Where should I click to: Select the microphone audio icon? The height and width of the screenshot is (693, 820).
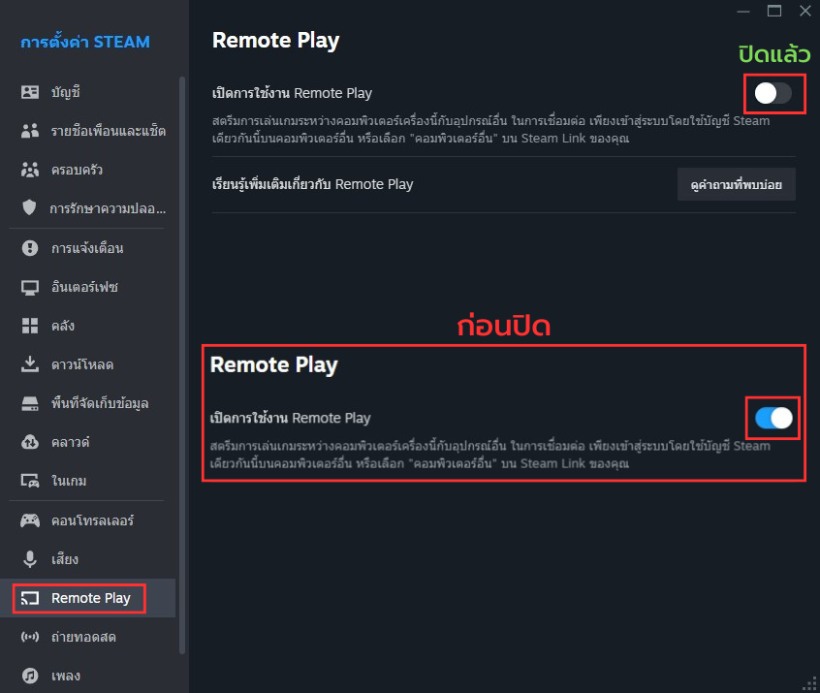click(30, 559)
